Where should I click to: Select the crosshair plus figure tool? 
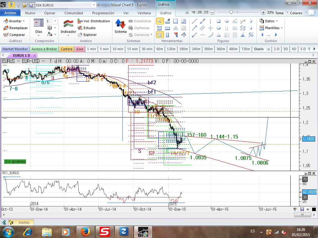(x=211, y=28)
